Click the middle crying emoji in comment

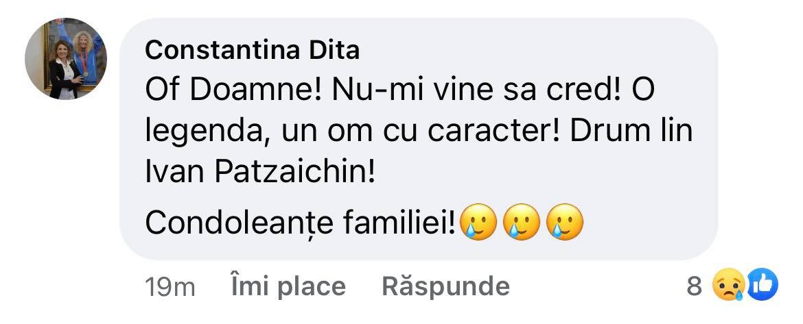(x=521, y=221)
